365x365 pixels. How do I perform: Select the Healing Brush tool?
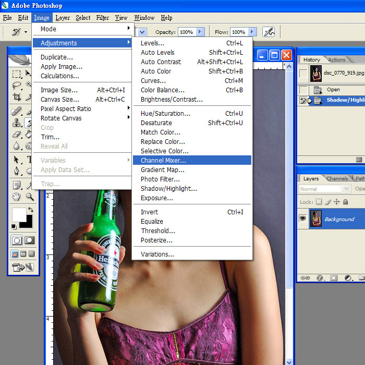(17, 111)
